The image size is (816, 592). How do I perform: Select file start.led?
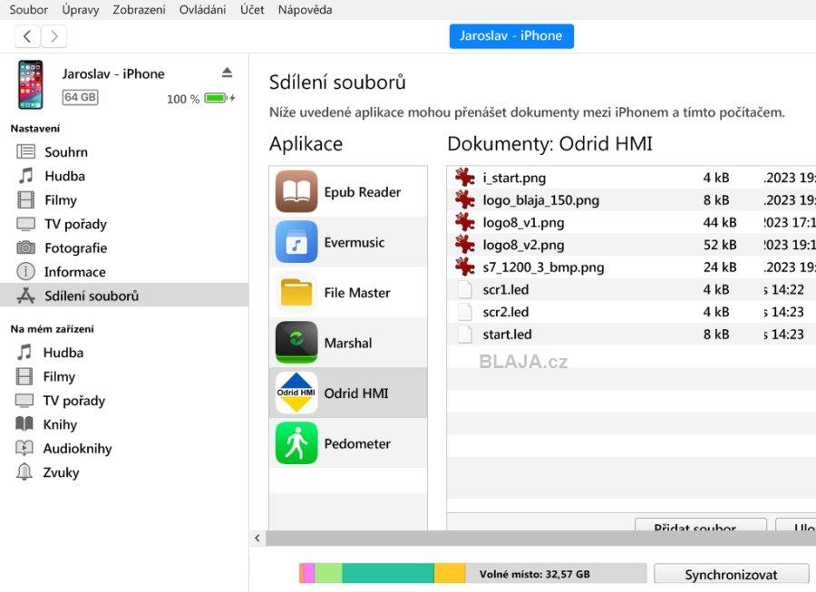pyautogui.click(x=631, y=335)
